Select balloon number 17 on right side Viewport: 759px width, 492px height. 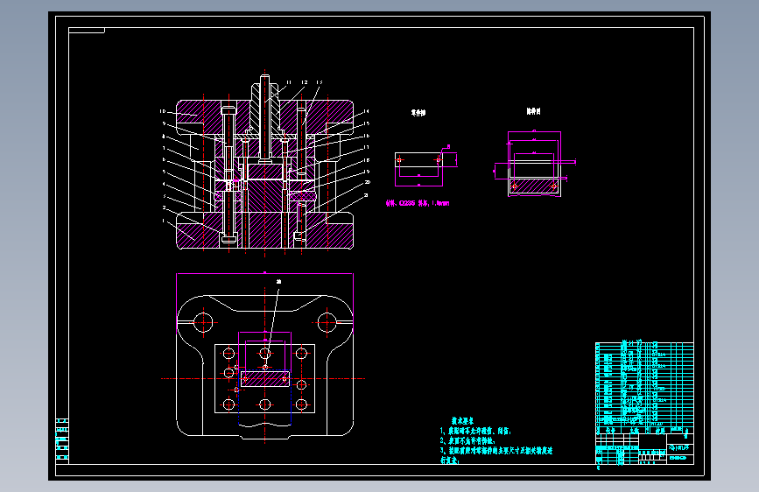(367, 147)
